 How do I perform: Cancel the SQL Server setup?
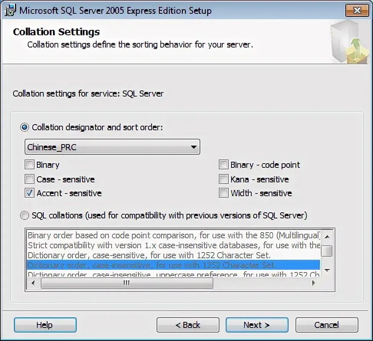327,325
